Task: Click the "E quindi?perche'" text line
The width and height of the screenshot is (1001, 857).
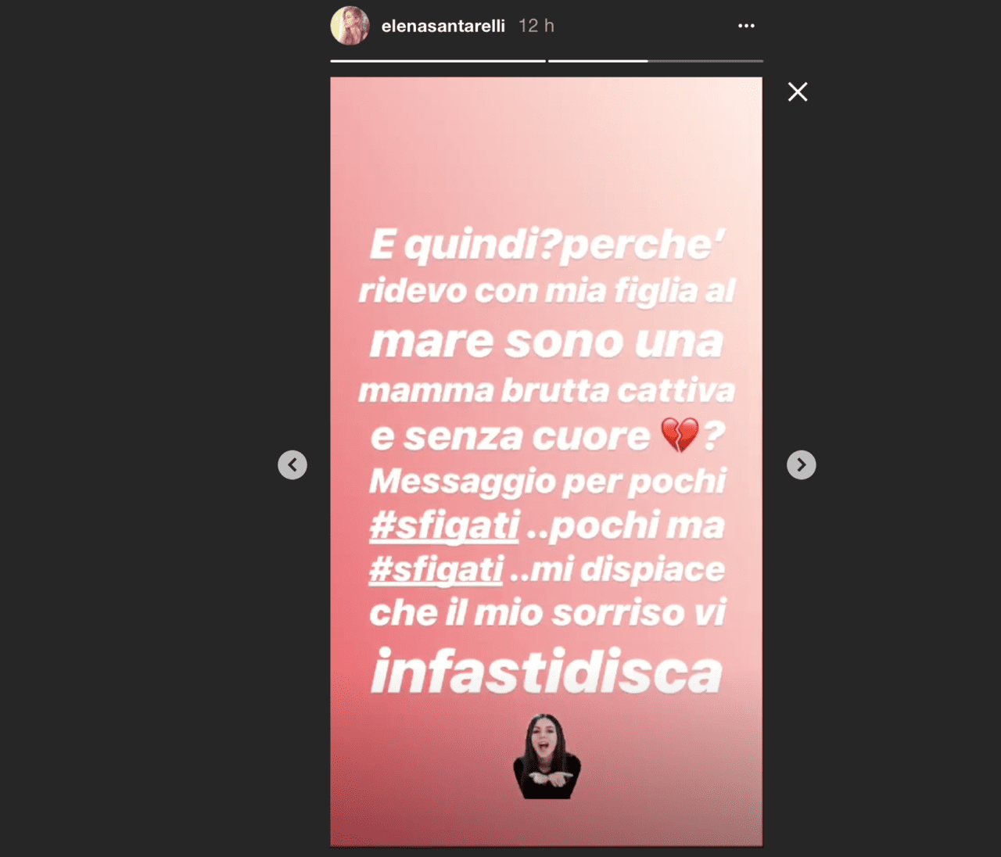Action: (547, 245)
